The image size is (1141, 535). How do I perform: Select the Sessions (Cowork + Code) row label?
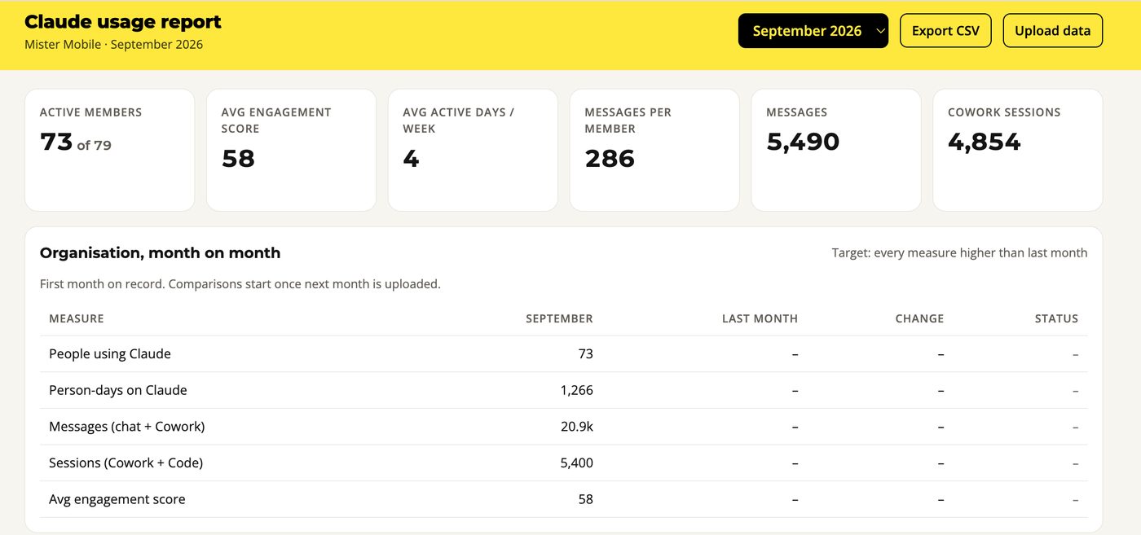pyautogui.click(x=126, y=463)
